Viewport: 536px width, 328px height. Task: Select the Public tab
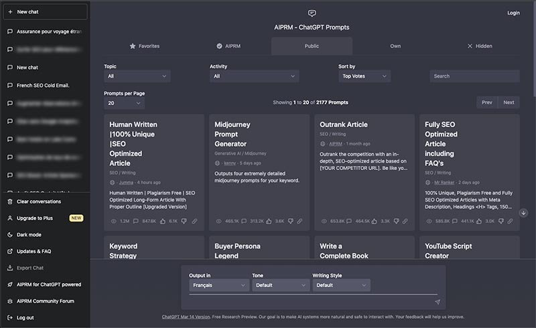(x=312, y=46)
